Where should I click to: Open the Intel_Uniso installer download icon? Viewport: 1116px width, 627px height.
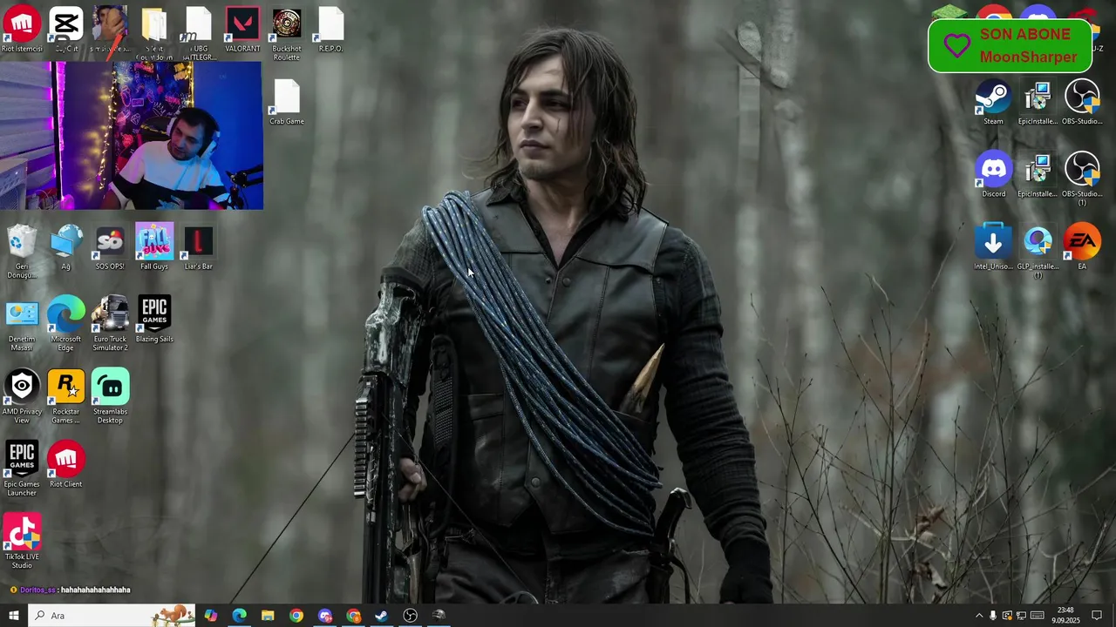pos(993,248)
